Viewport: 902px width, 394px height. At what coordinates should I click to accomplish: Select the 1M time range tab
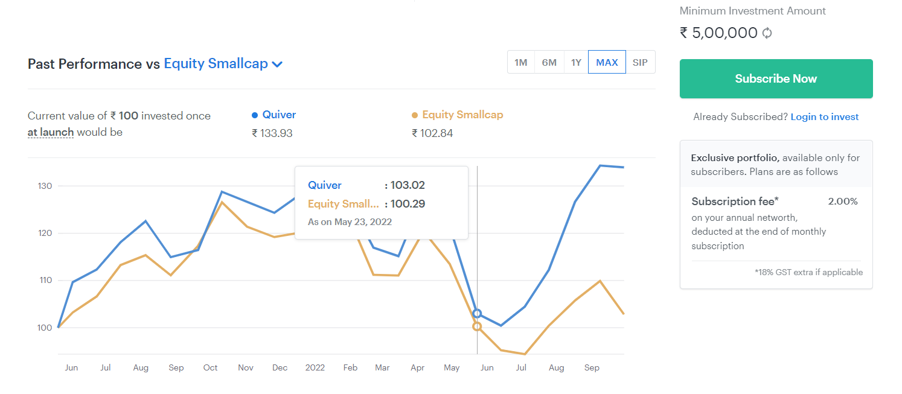click(520, 62)
